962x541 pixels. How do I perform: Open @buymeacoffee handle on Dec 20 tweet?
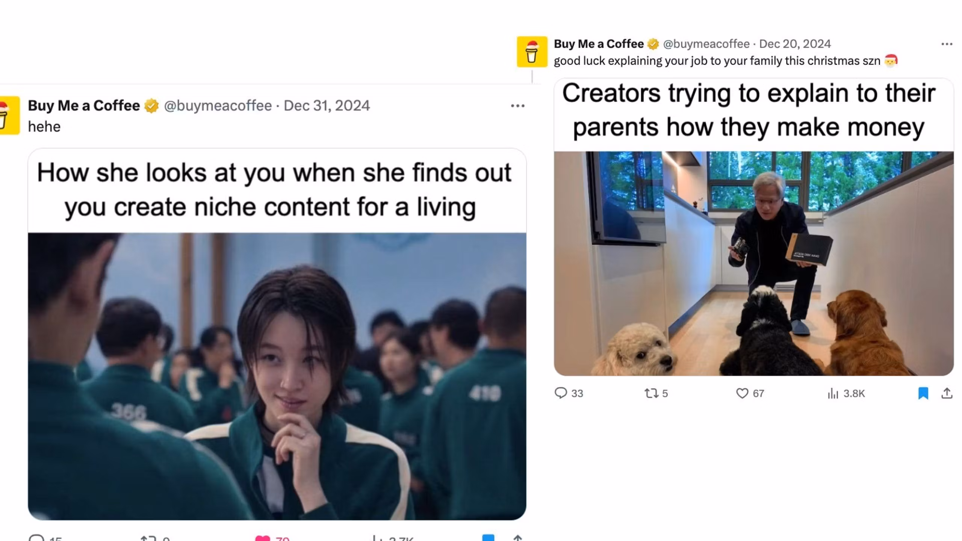point(706,44)
